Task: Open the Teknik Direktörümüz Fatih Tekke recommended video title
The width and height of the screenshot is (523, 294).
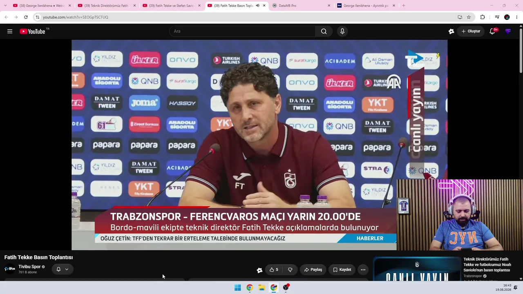Action: point(487,265)
